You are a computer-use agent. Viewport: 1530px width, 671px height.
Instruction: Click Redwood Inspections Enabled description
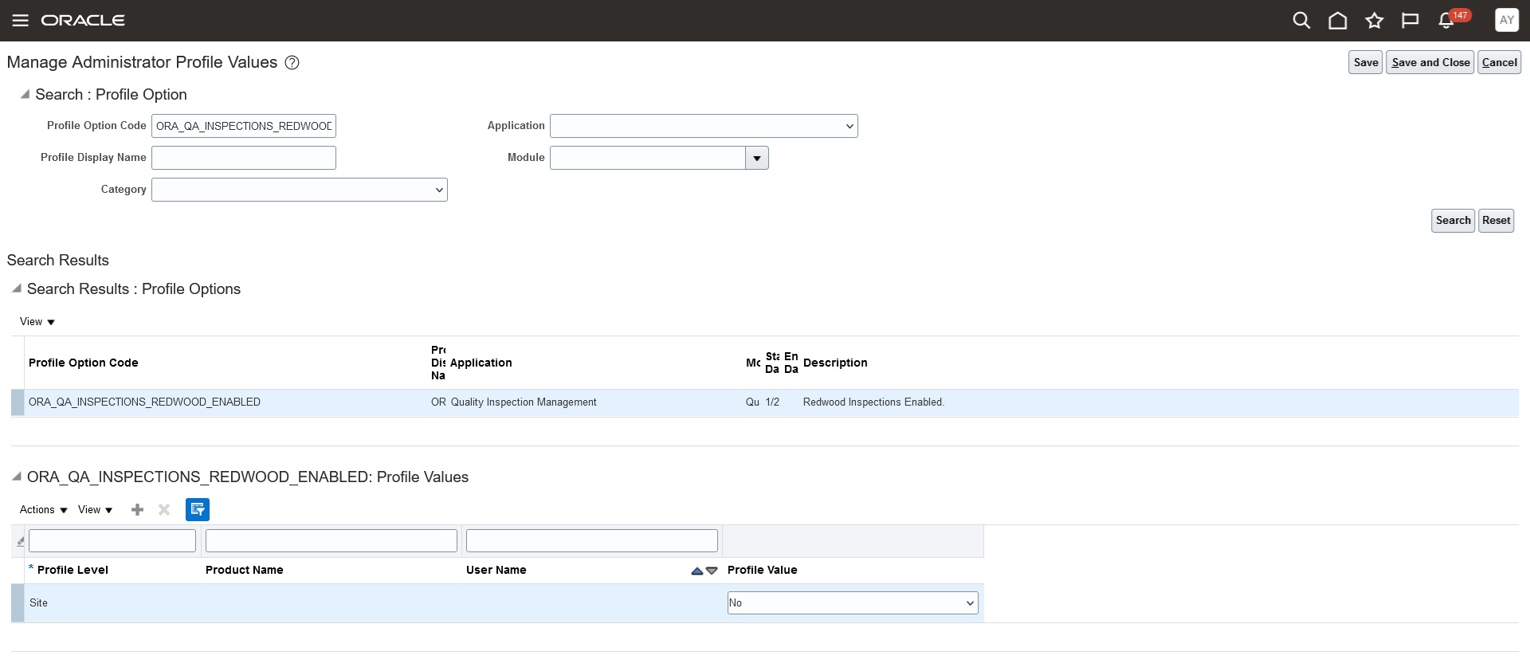coord(873,402)
